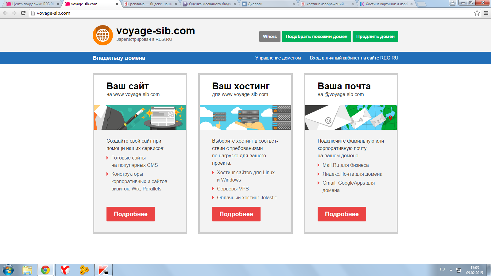
Task: Click Mail.Ru для бизнеса list item
Action: click(345, 165)
